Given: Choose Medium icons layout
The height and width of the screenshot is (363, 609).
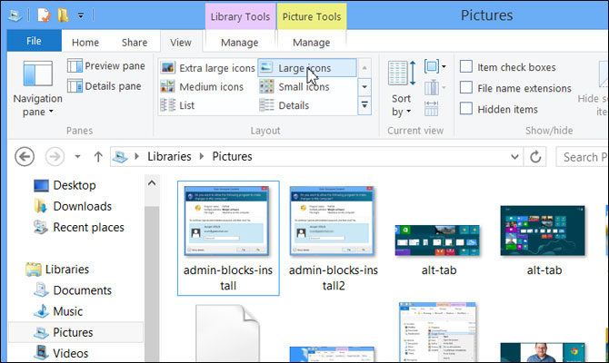Looking at the screenshot, I should [x=203, y=86].
